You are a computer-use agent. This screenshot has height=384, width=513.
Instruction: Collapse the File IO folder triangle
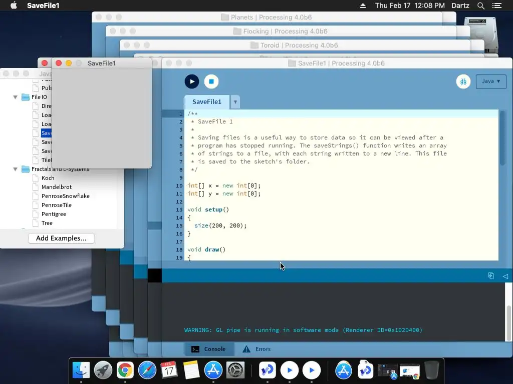coord(15,97)
